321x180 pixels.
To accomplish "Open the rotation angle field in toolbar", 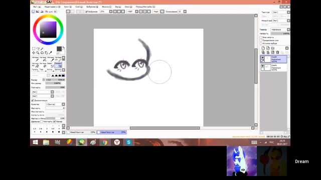I will (130, 11).
